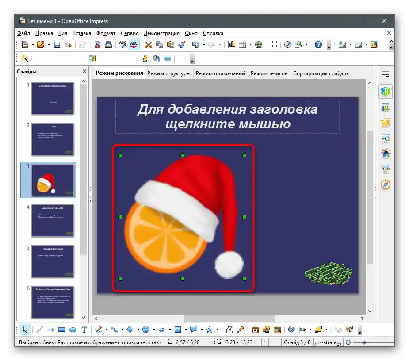Select slide 4 thumbnail

53,221
